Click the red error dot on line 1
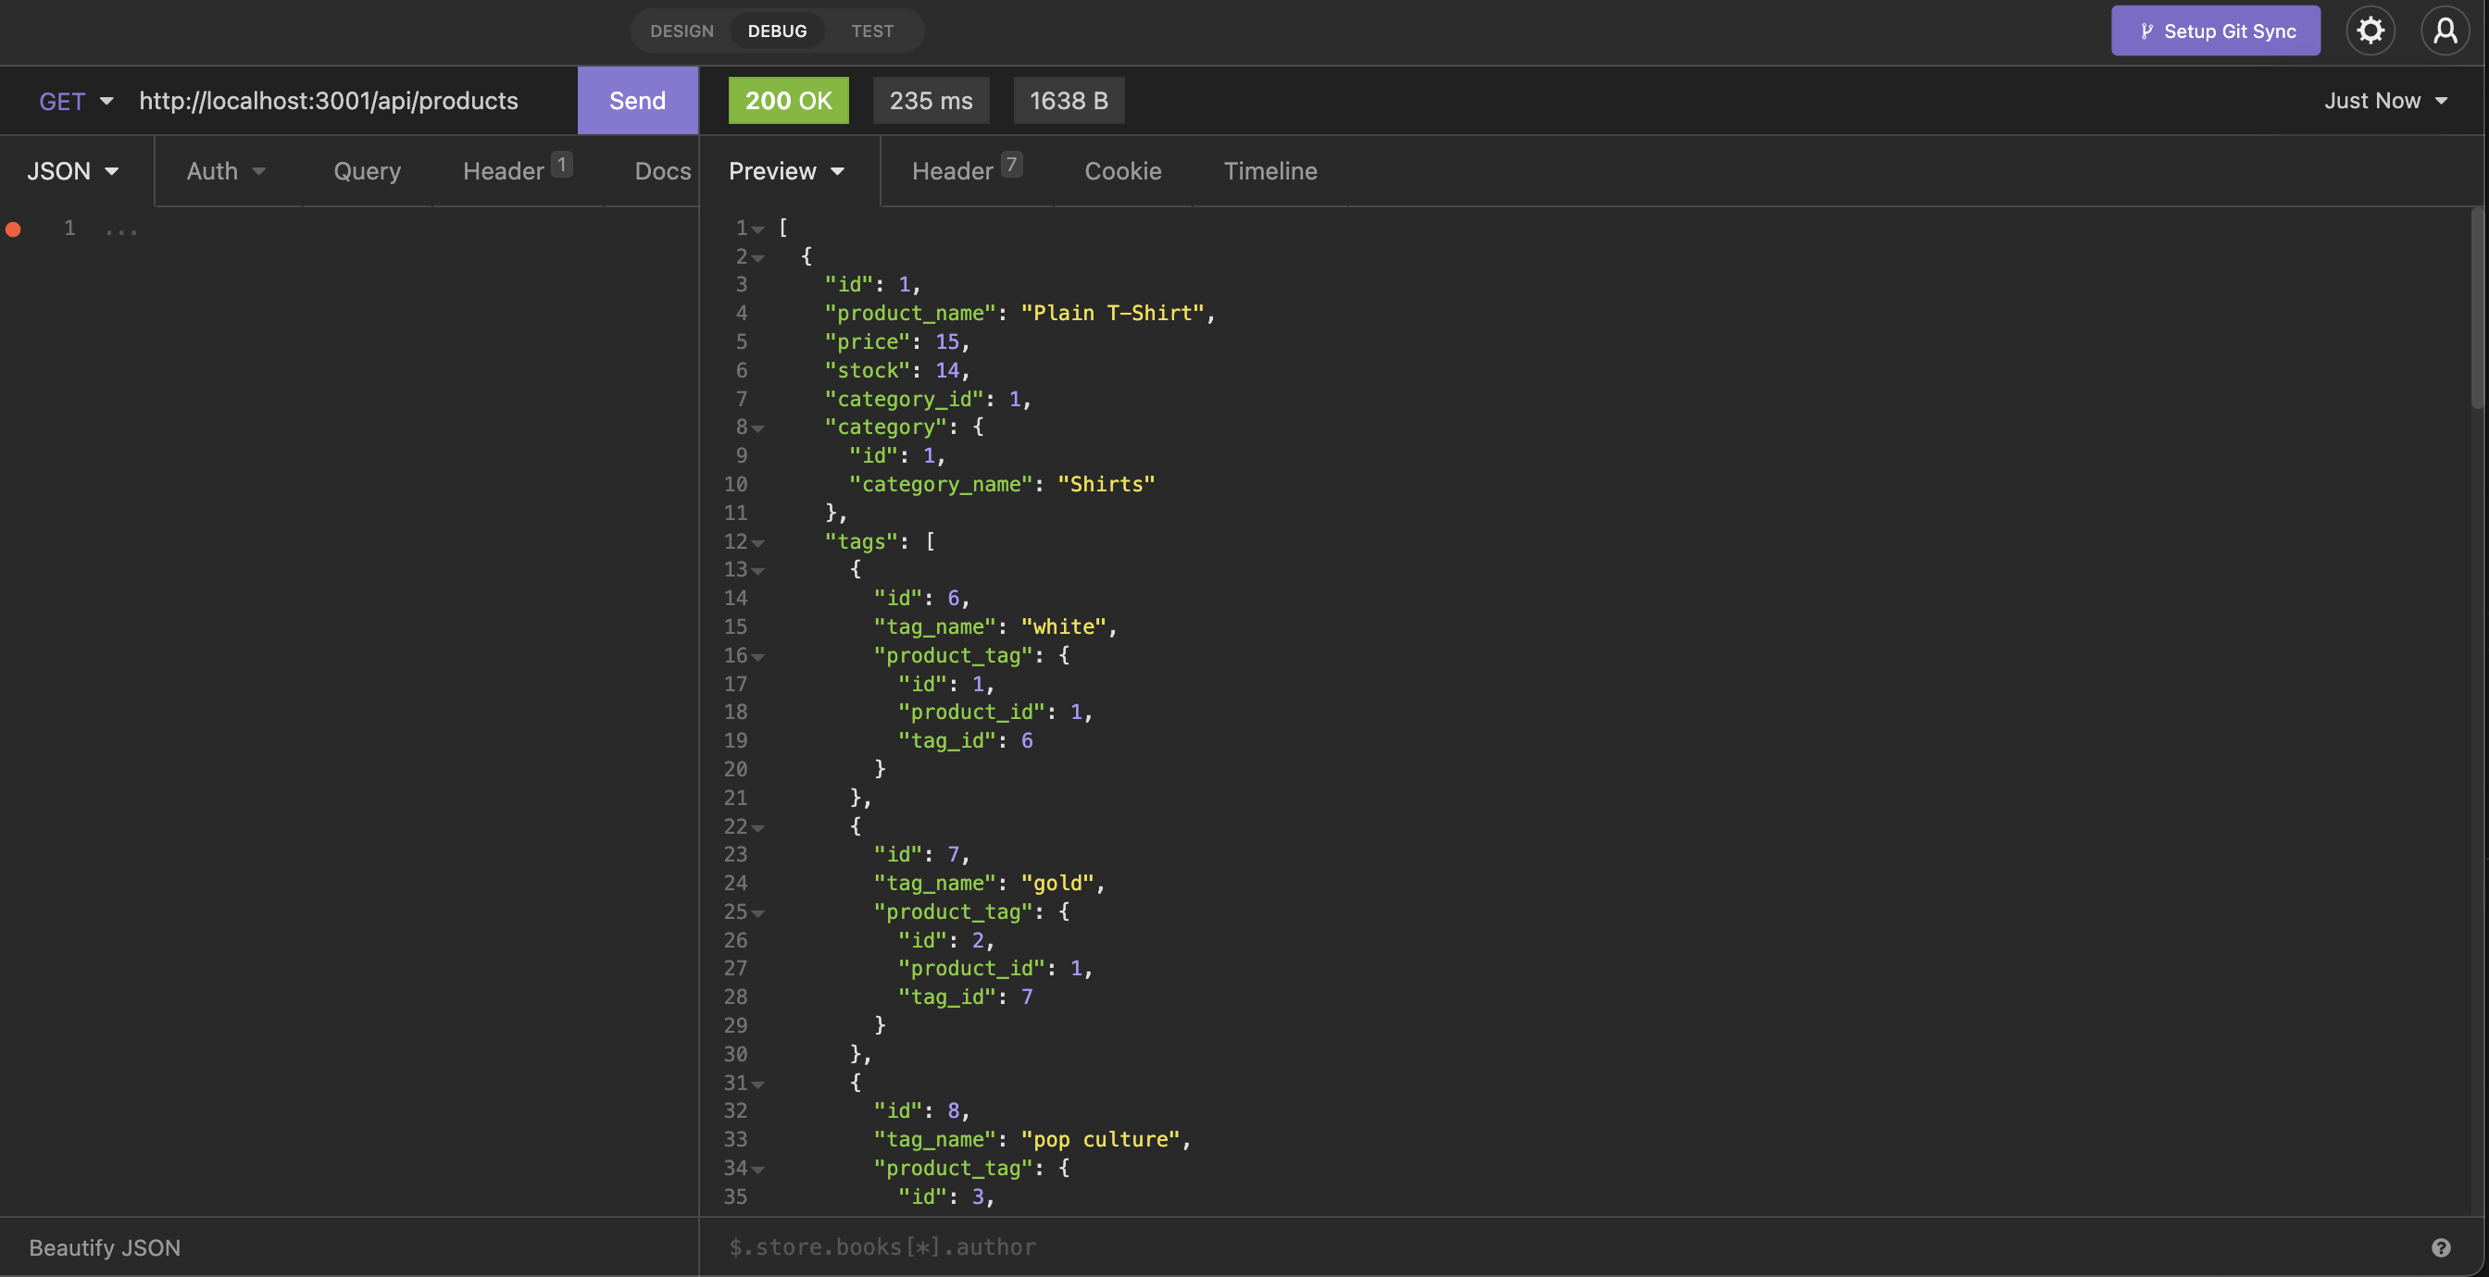 (14, 229)
